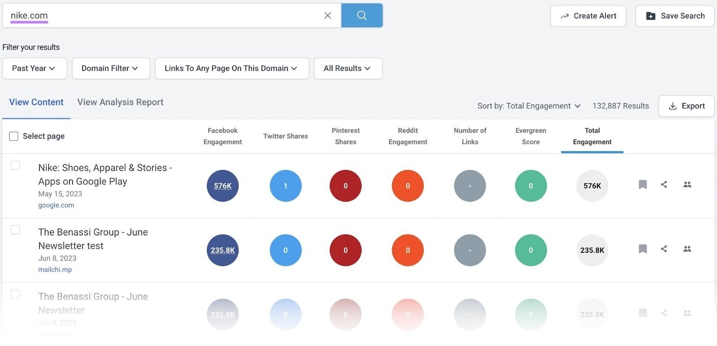The height and width of the screenshot is (346, 717).
Task: Open the google.com domain link
Action: [56, 205]
